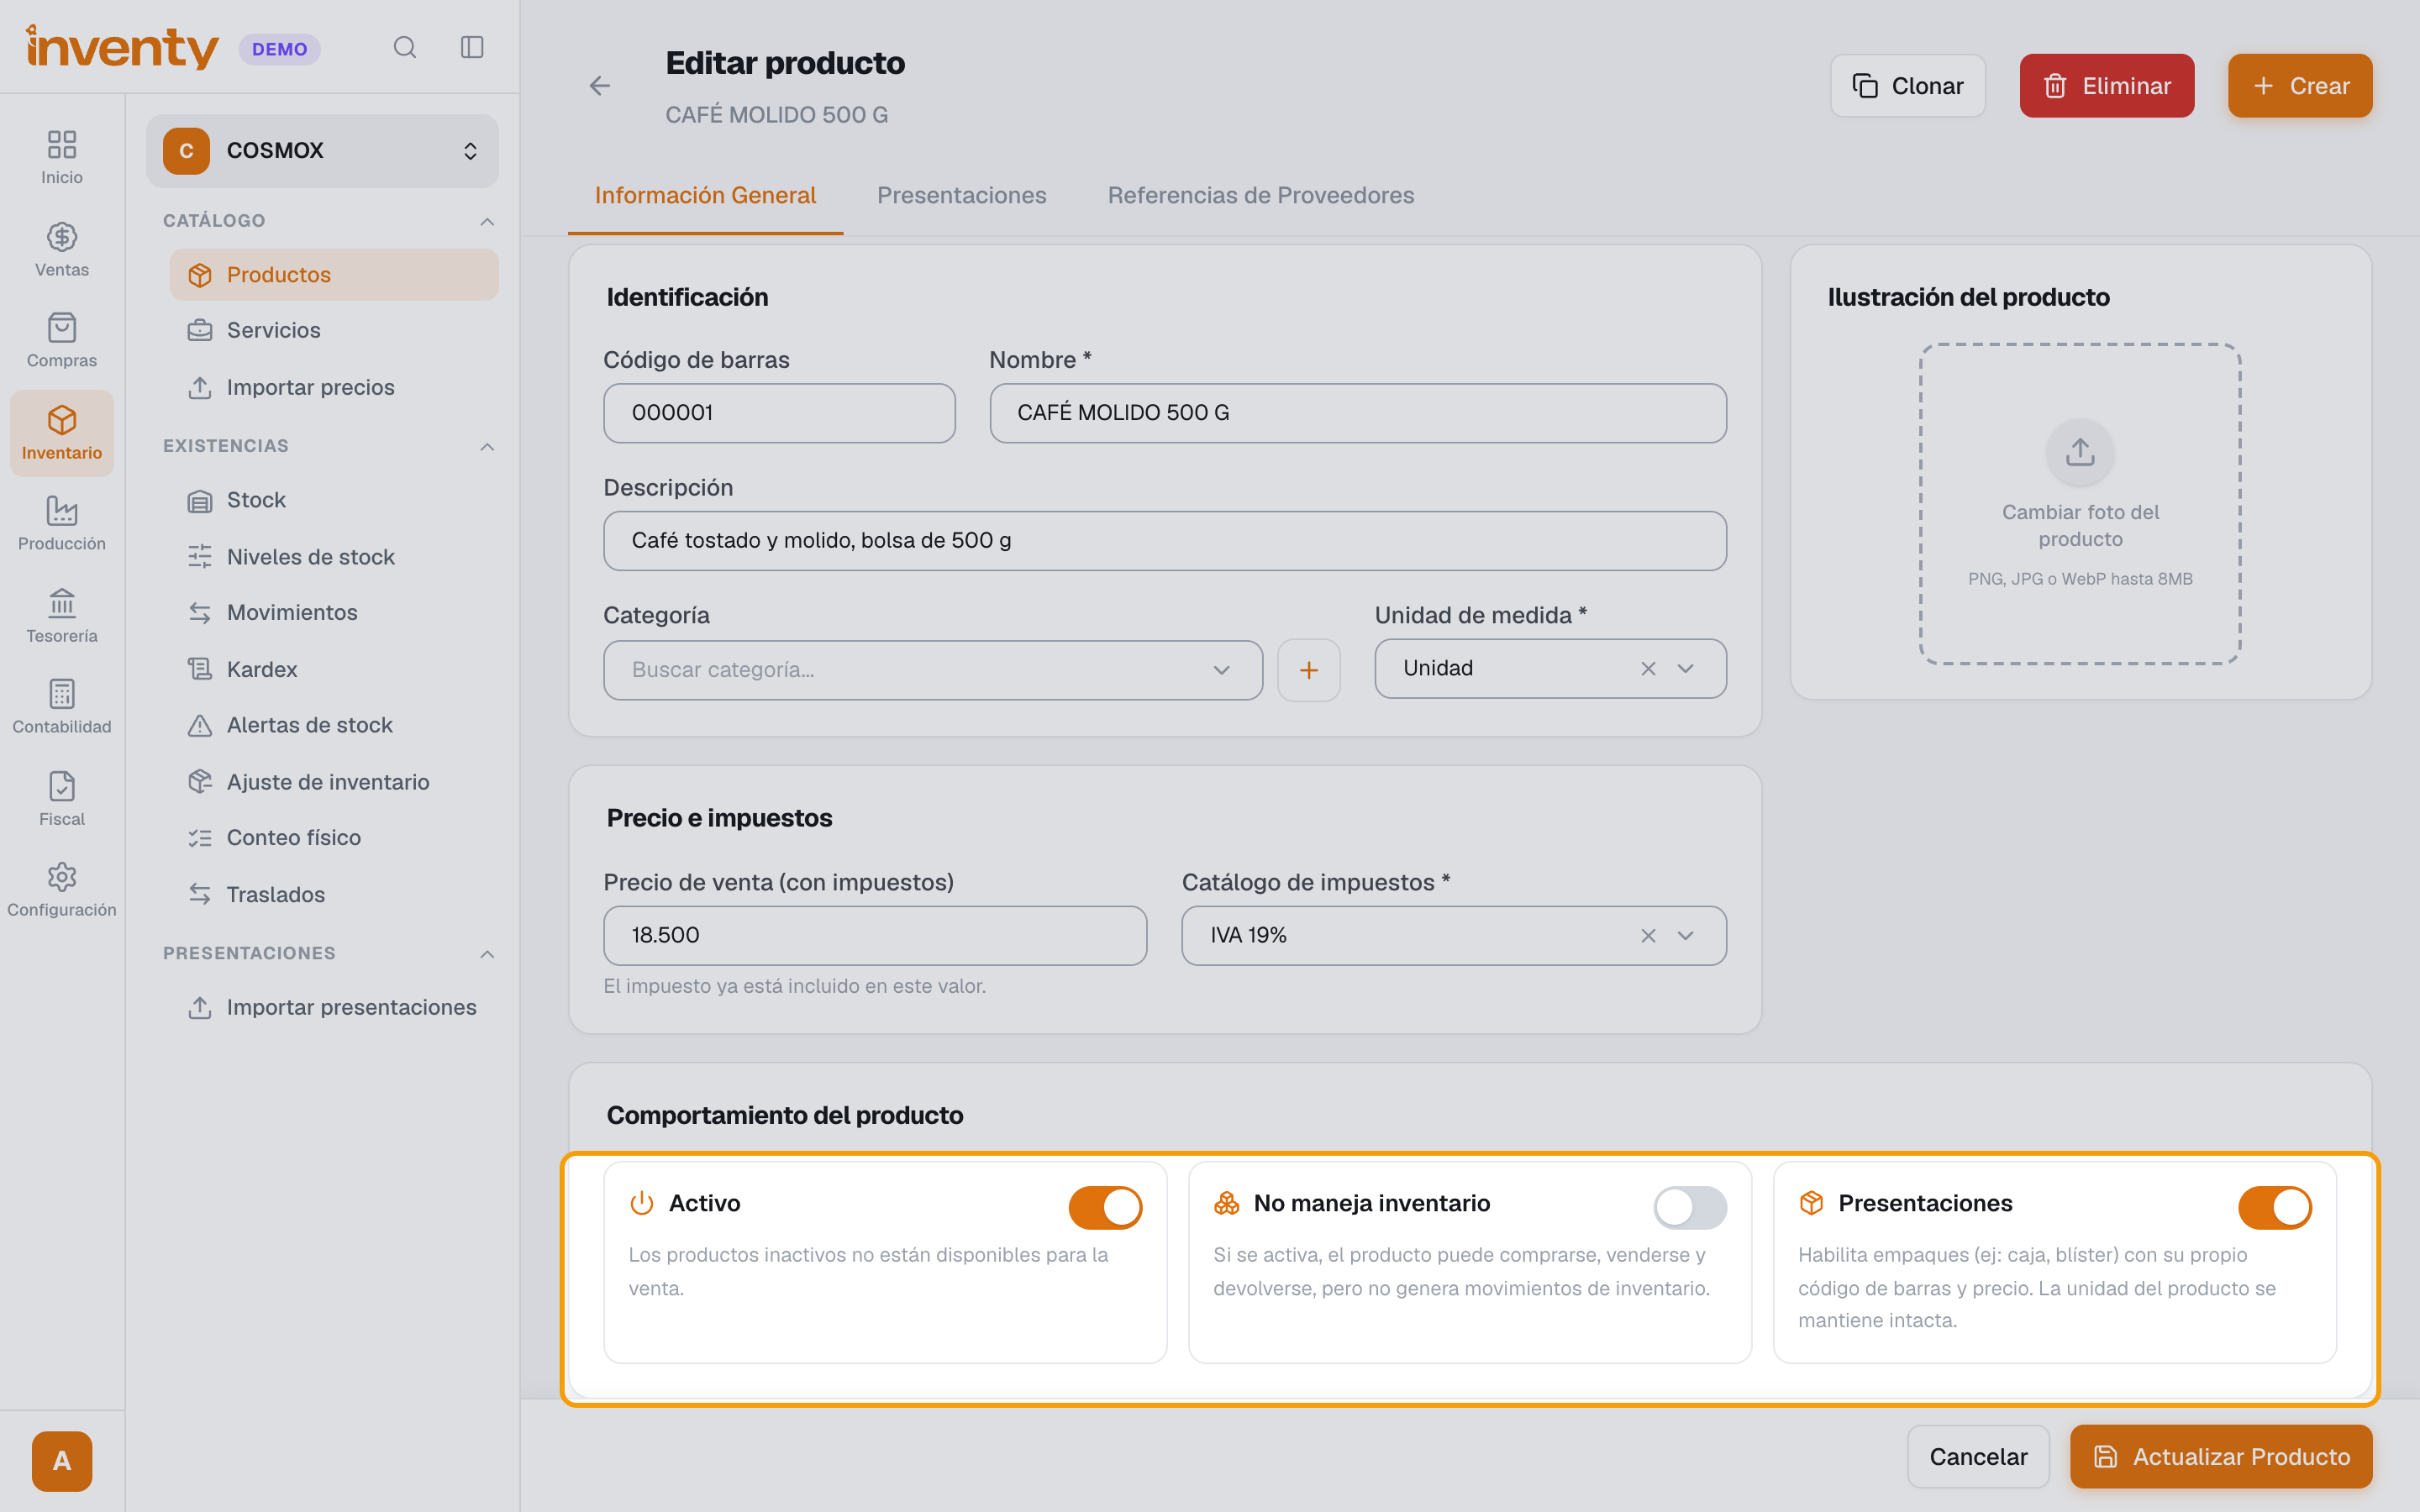2420x1512 pixels.
Task: Open Servicios in the catalog menu
Action: click(333, 330)
